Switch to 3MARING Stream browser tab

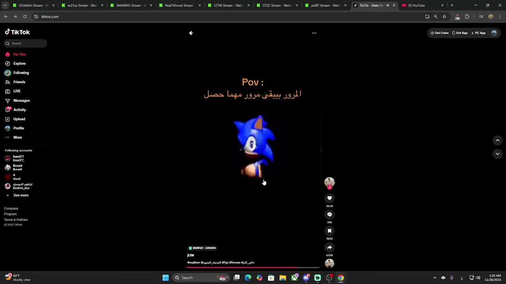pyautogui.click(x=132, y=6)
